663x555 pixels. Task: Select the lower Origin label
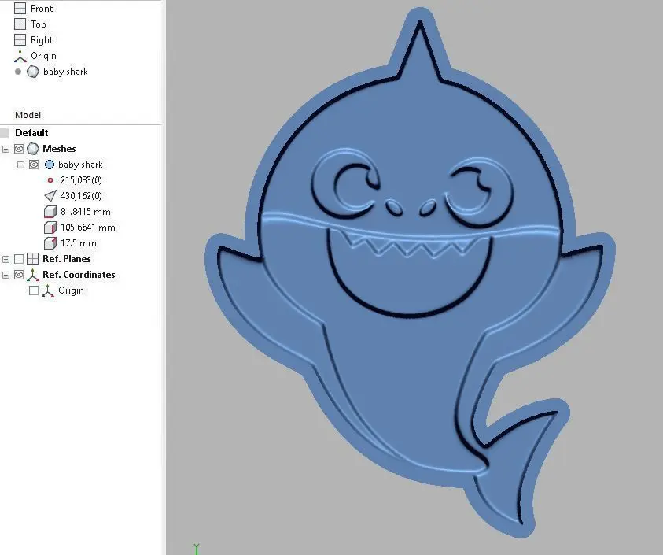[x=71, y=290]
